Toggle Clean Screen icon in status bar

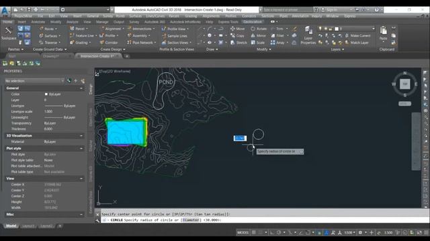pyautogui.click(x=419, y=232)
